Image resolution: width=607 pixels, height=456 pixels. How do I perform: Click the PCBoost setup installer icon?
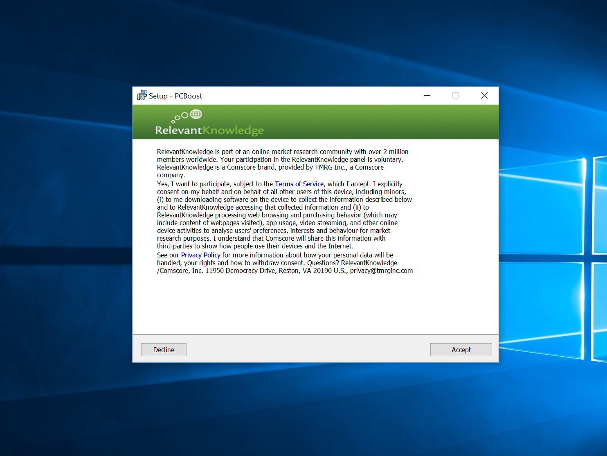142,96
